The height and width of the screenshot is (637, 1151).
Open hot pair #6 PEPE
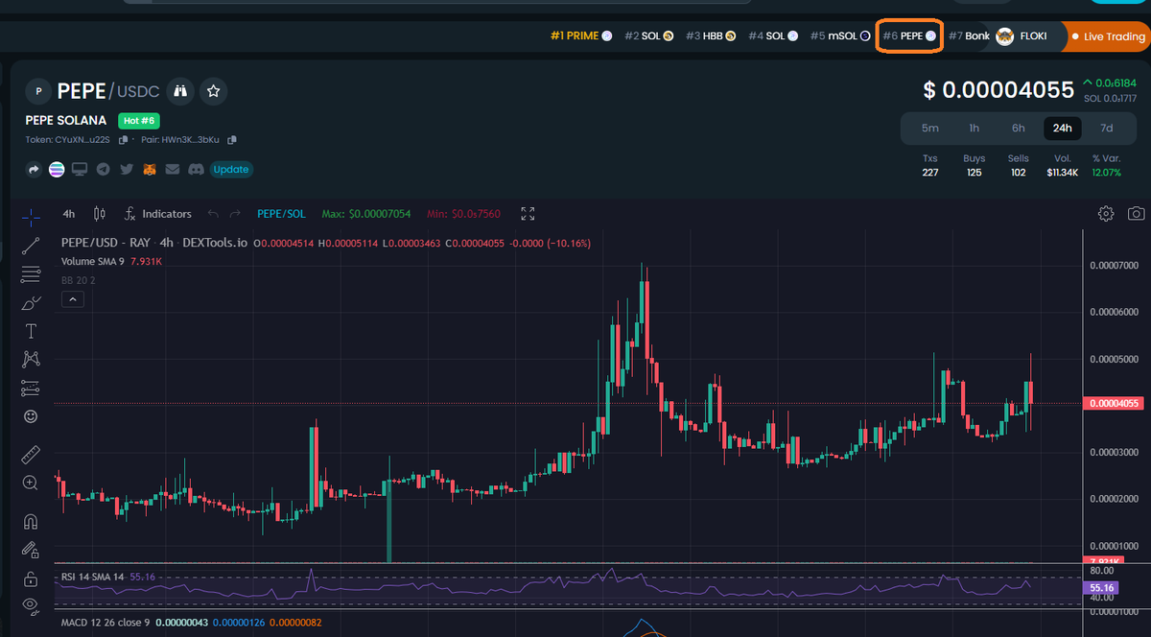point(908,36)
